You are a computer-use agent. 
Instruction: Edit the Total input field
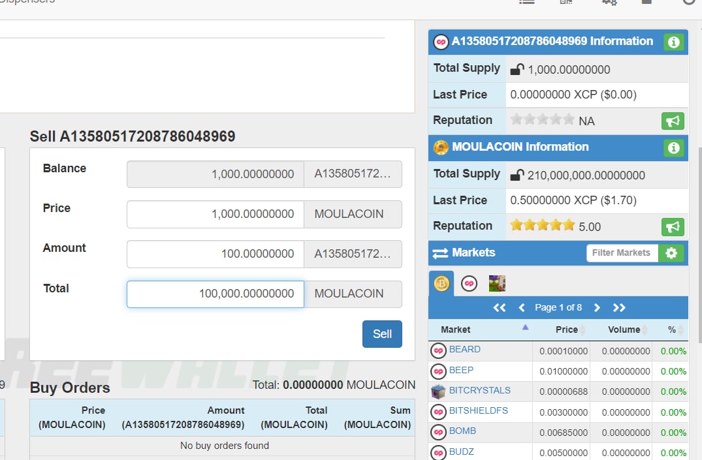coord(215,294)
